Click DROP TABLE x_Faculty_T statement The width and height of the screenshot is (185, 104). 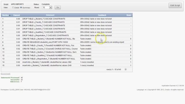point(43,22)
